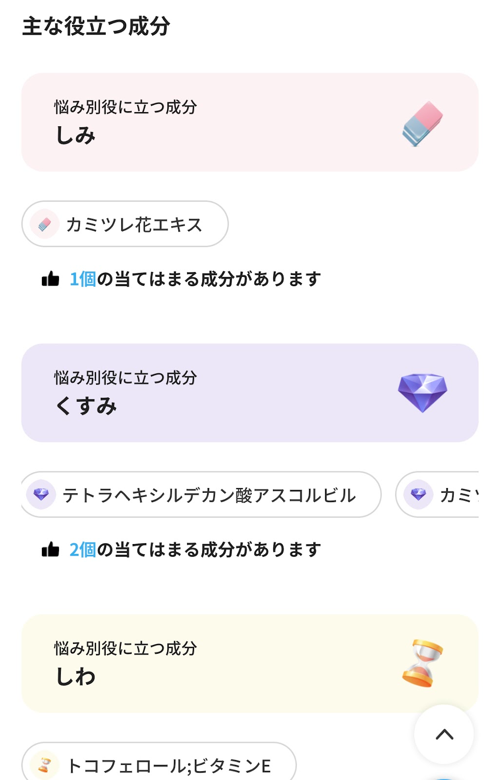Tap the partially visible カミ chip label
Image resolution: width=500 pixels, height=780 pixels.
459,495
